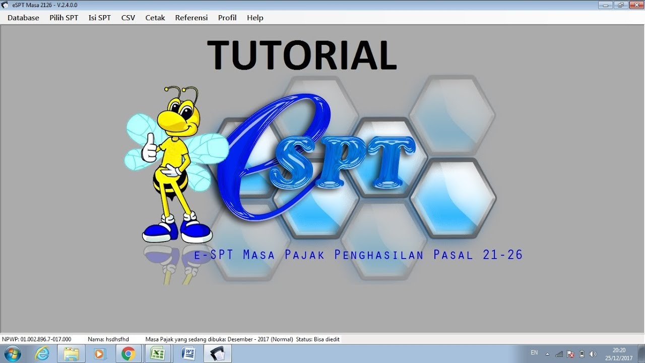
Task: Open the Help menu
Action: (255, 18)
